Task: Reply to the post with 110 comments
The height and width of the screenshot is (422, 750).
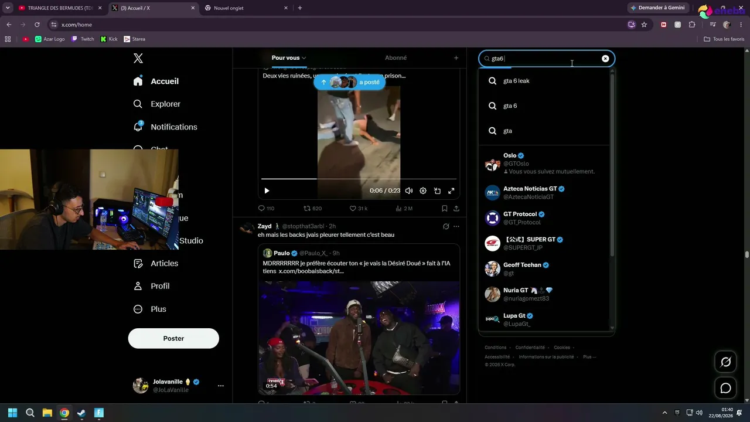Action: (266, 208)
